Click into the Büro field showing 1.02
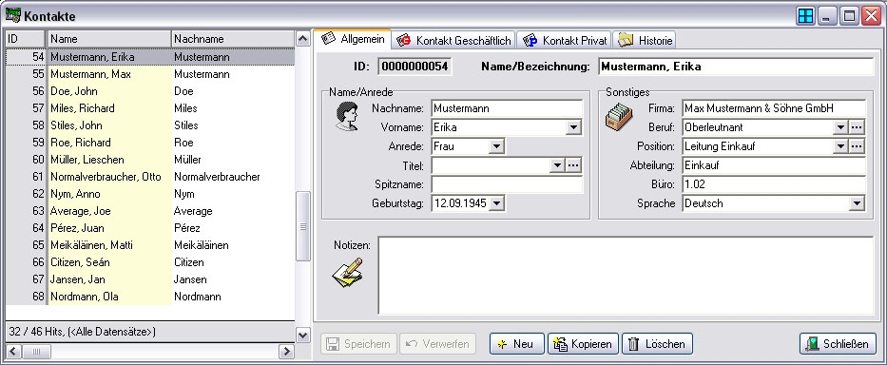This screenshot has height=365, width=887. (x=773, y=184)
